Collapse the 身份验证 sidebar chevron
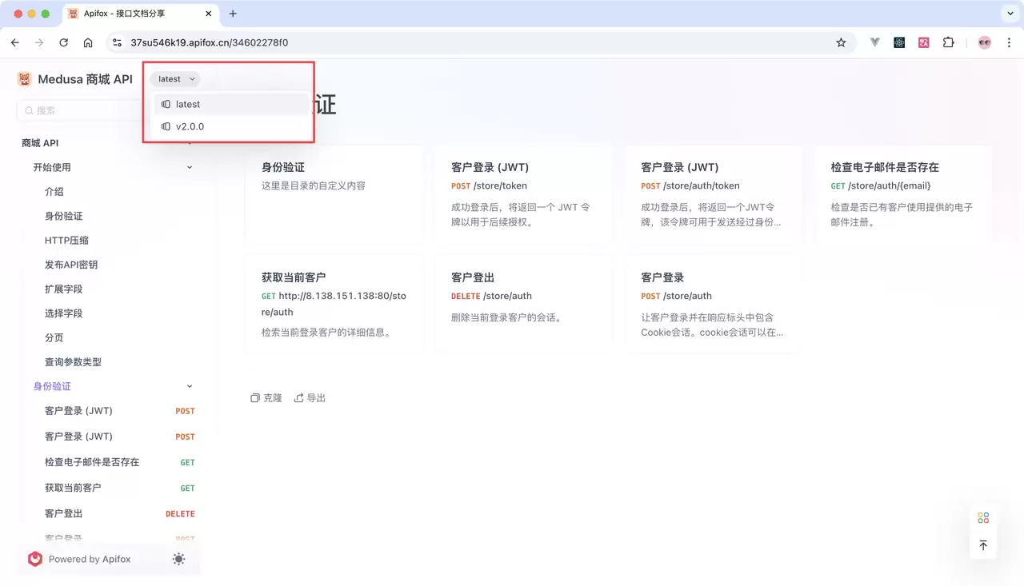This screenshot has height=586, width=1024. 190,386
